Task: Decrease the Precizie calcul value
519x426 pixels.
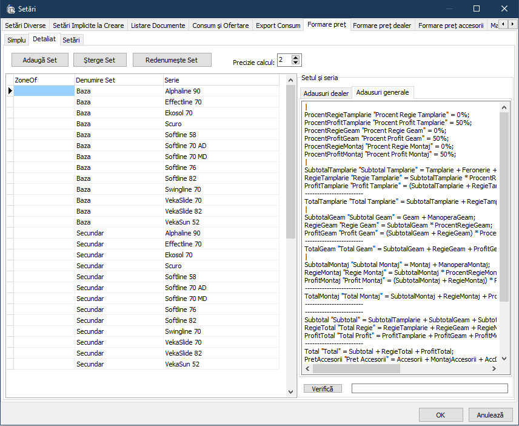Action: (296, 63)
